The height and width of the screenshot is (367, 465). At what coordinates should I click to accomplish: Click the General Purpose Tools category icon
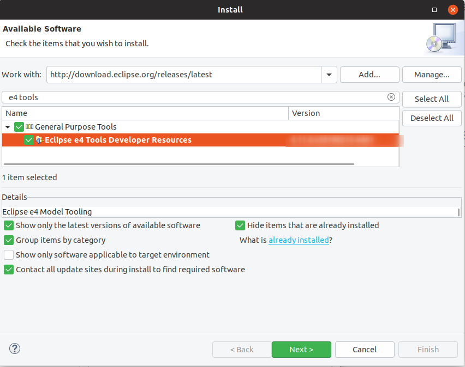(x=29, y=127)
